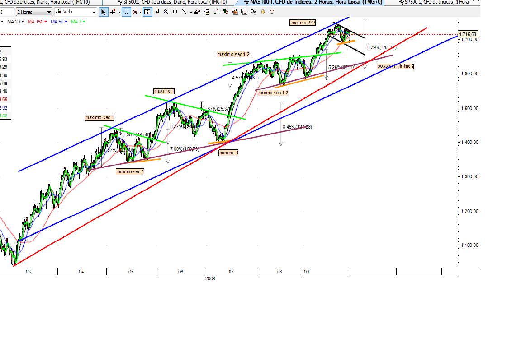This screenshot has height=361, width=521.
Task: Open the MA 150 indicator menu
Action: 37,22
